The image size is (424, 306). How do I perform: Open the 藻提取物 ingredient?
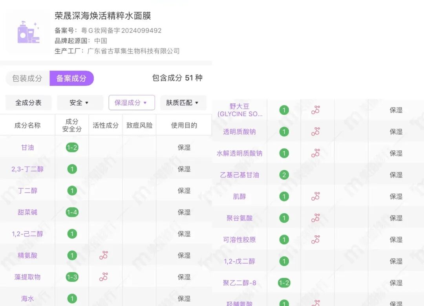click(27, 277)
